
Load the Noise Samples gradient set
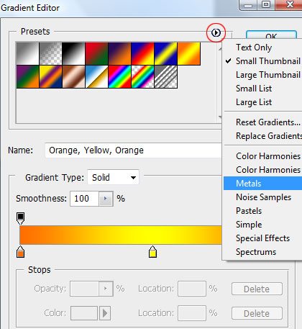(263, 197)
